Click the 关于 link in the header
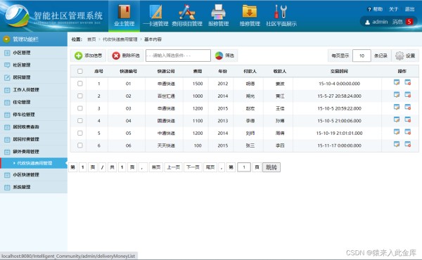This screenshot has height=260, width=422. 393,9
